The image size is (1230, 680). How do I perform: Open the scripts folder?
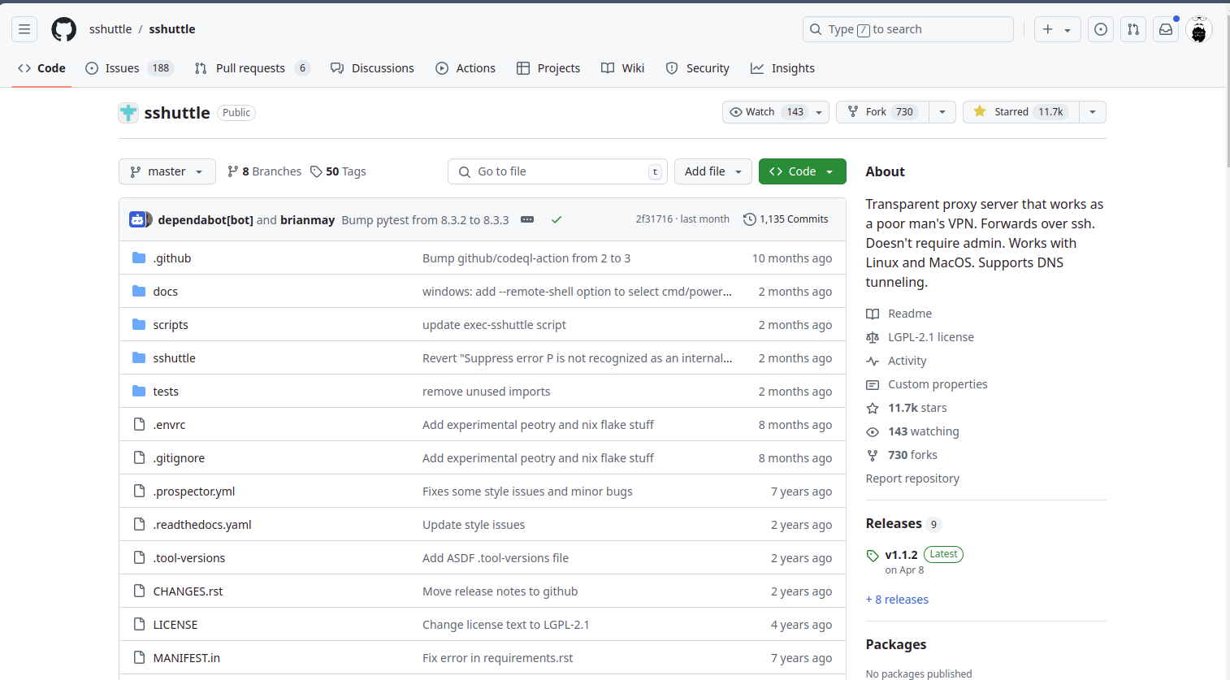pyautogui.click(x=171, y=325)
